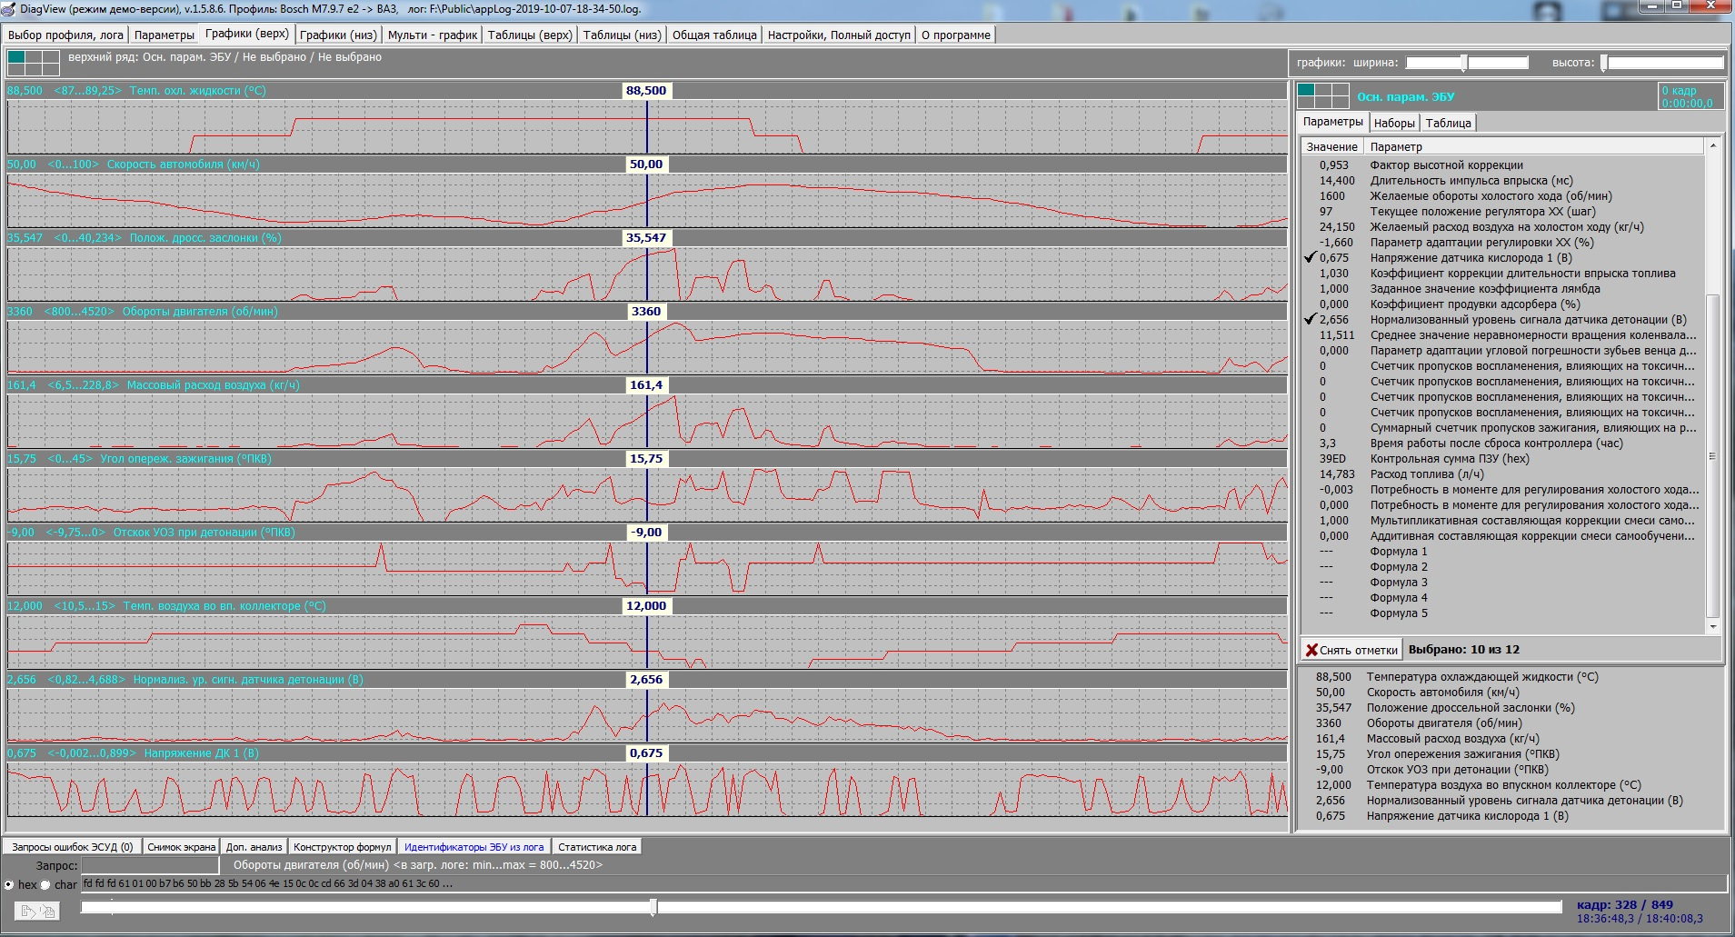Check the Расход топлива (л/ч) parameter row
Viewport: 1735px width, 937px height.
click(x=1501, y=474)
